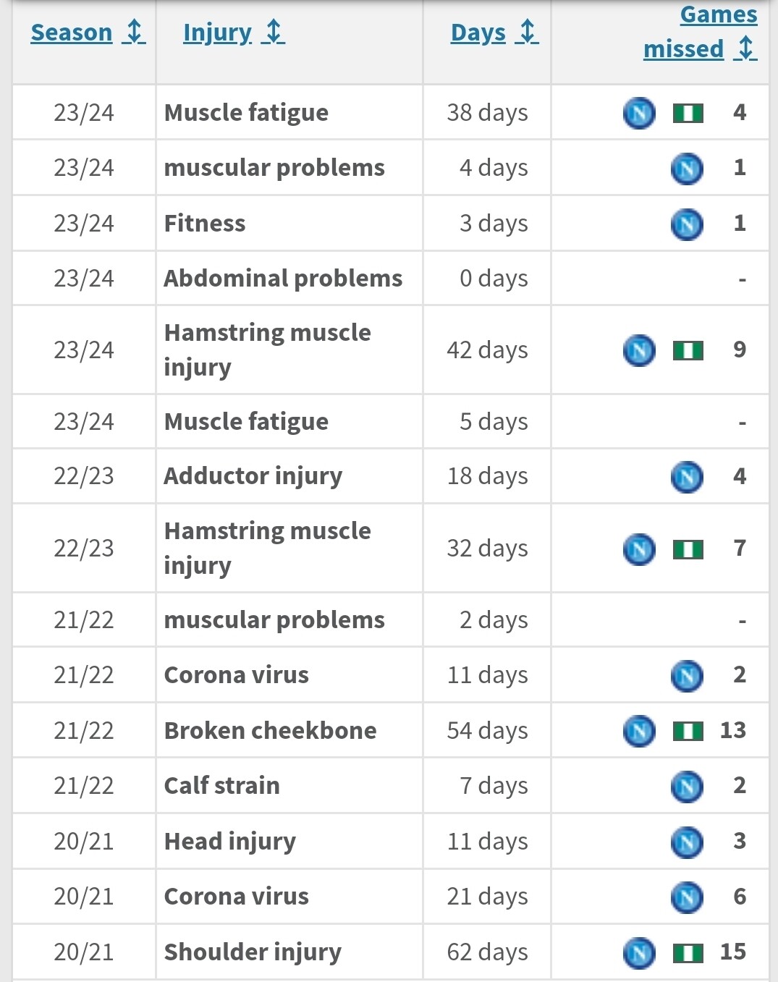778x982 pixels.
Task: Click Napoli icon in 4 days muscular problems row
Action: coord(687,169)
